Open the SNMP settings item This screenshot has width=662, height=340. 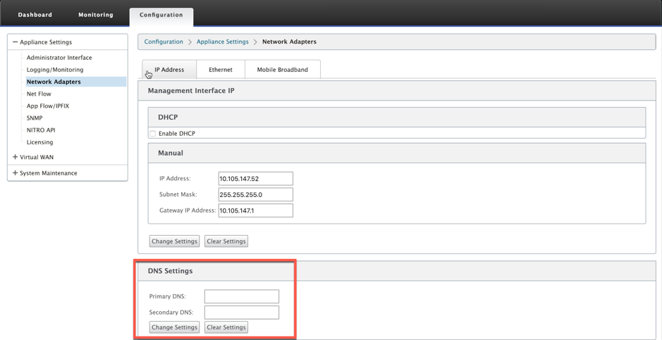(x=35, y=118)
